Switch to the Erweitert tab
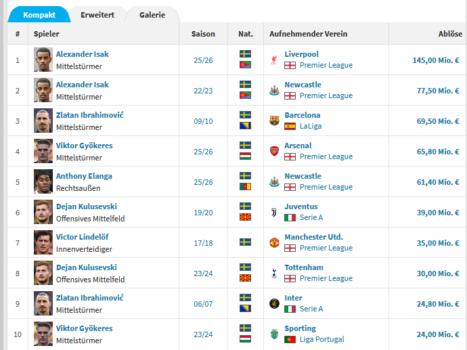 pyautogui.click(x=97, y=14)
